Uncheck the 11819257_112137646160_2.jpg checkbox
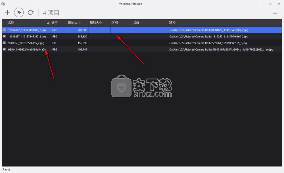284x173 pixels. [x=4, y=36]
